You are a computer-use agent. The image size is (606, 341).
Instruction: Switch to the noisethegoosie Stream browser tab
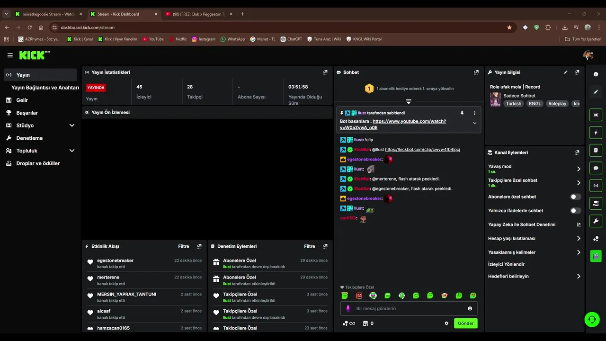click(x=49, y=14)
